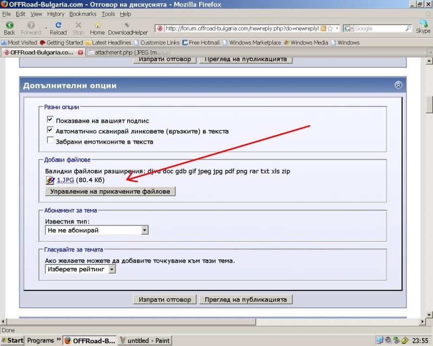This screenshot has width=433, height=346.
Task: Click the URL address field
Action: (x=242, y=29)
